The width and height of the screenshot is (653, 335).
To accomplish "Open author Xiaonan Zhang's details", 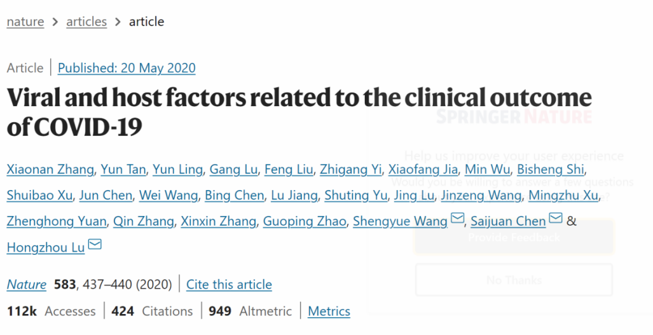I will [51, 170].
